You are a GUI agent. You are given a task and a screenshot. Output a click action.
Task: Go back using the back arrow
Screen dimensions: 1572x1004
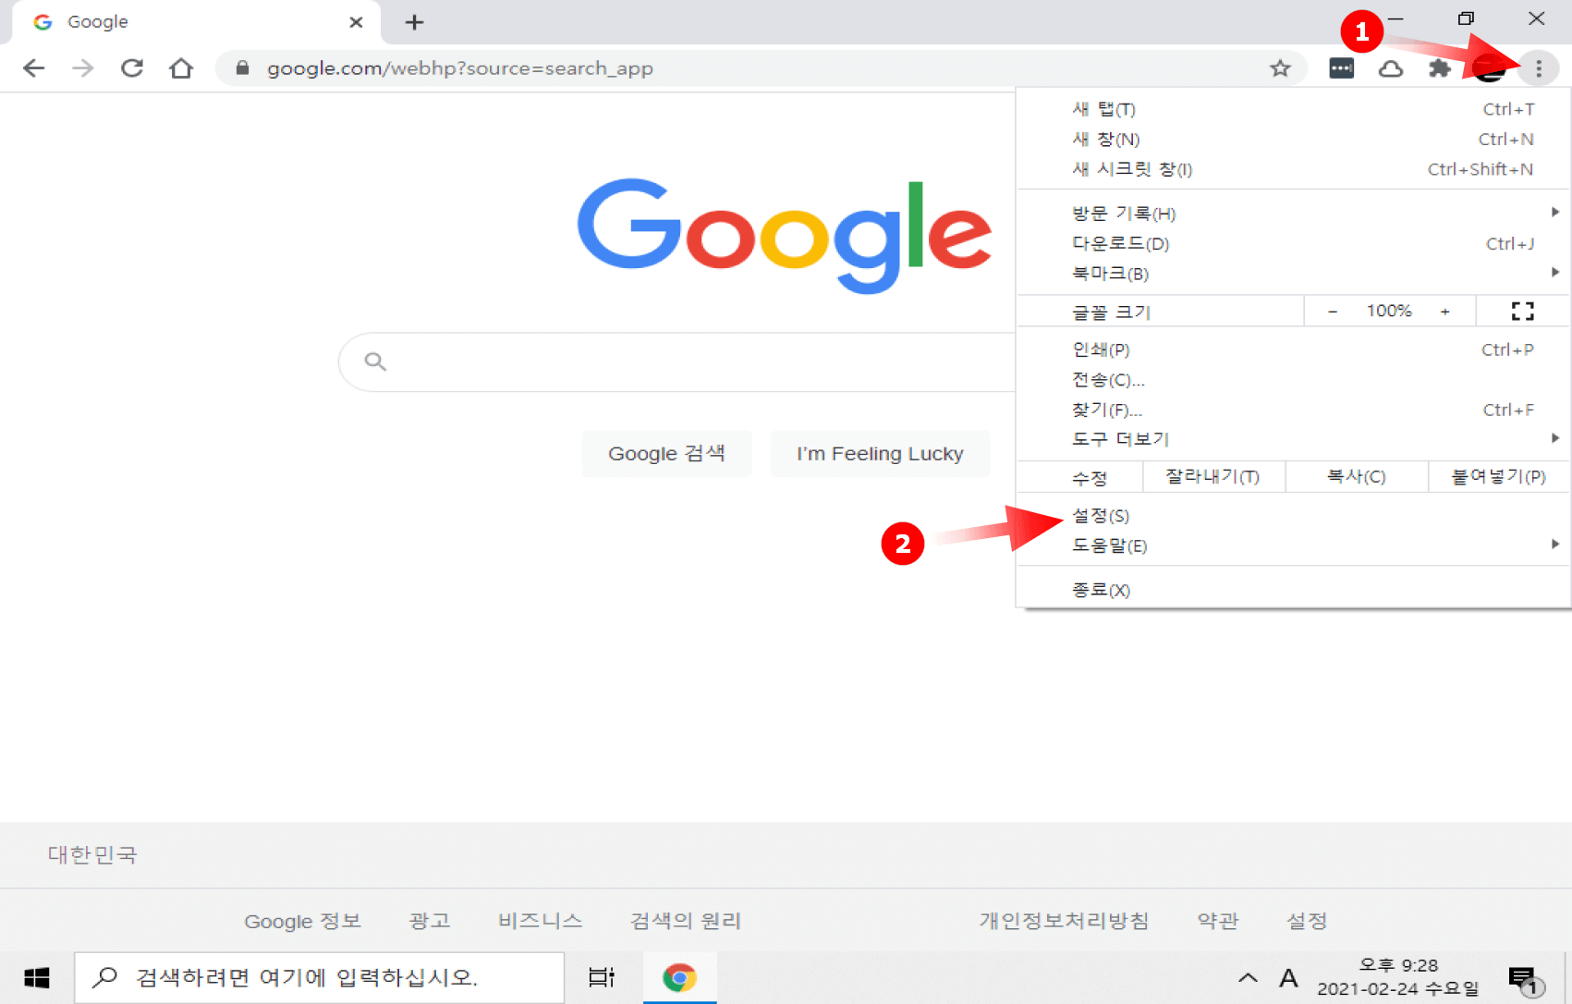coord(33,68)
